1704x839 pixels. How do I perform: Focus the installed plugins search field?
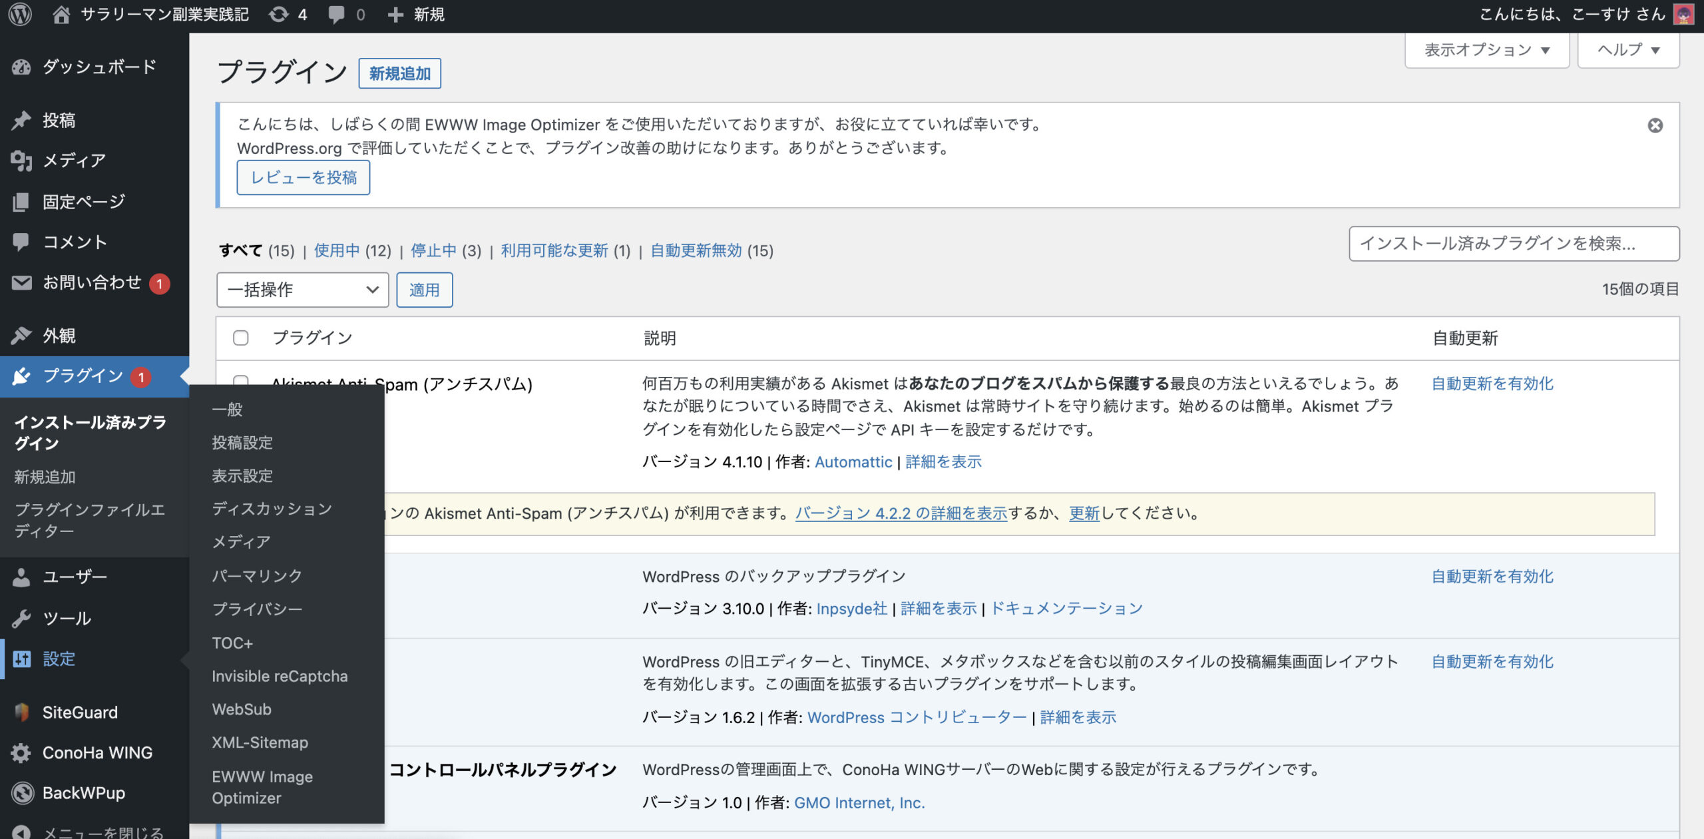click(x=1513, y=244)
